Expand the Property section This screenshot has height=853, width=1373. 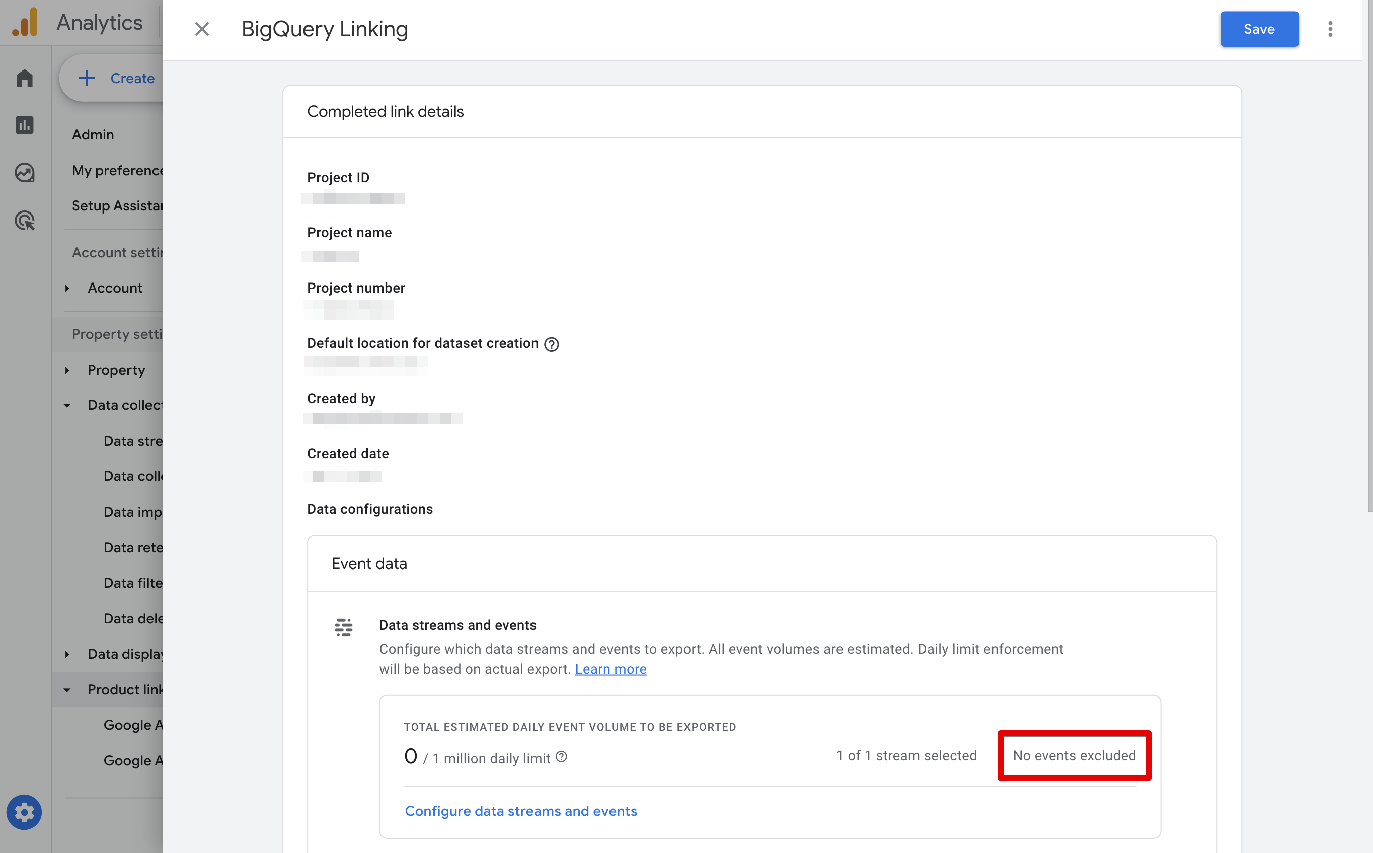[67, 370]
